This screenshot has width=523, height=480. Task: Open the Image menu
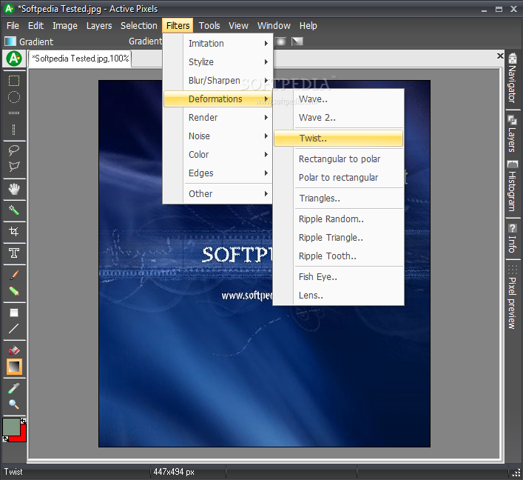click(x=64, y=26)
